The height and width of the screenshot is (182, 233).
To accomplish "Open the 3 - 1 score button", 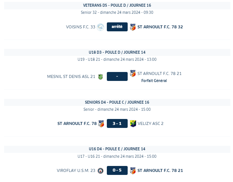I will tap(117, 123).
